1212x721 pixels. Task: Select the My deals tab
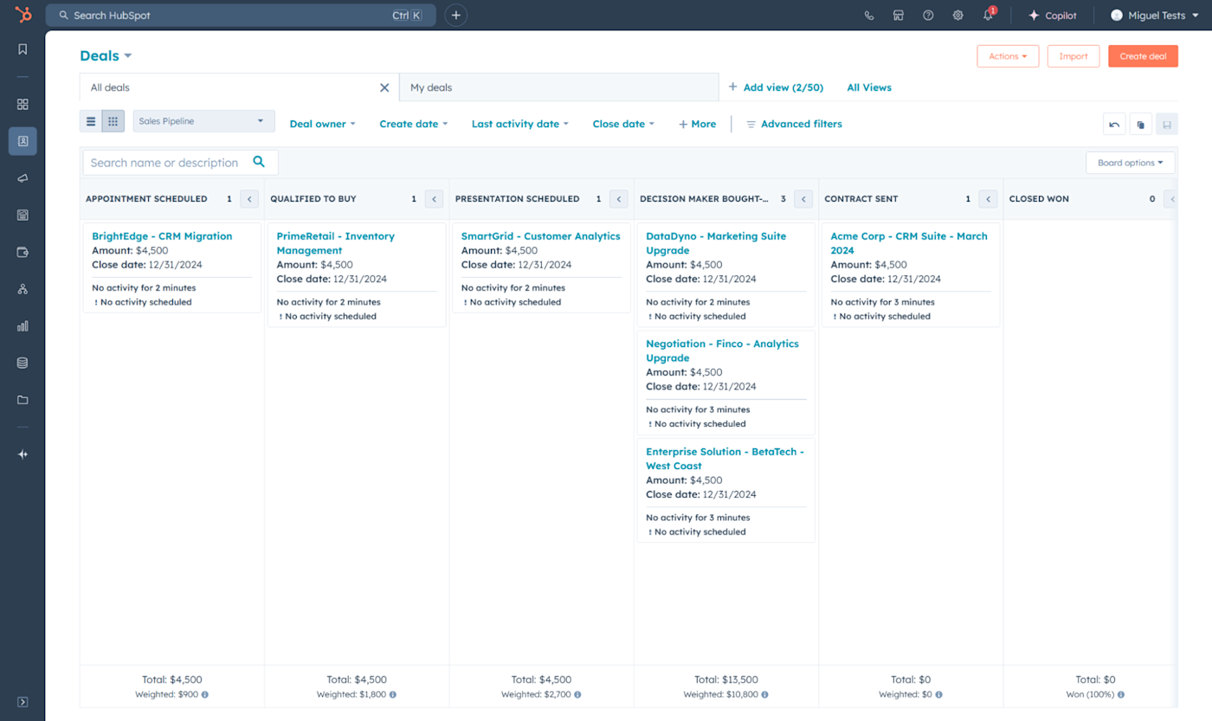coord(558,87)
